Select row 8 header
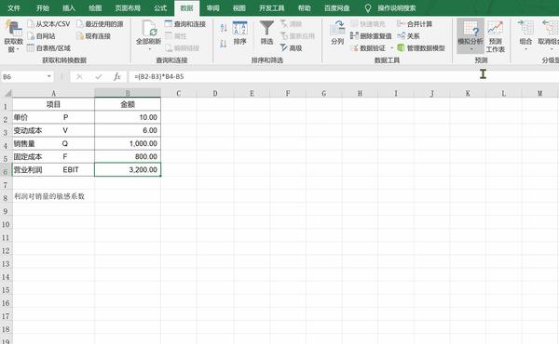This screenshot has height=344, width=559. point(6,197)
